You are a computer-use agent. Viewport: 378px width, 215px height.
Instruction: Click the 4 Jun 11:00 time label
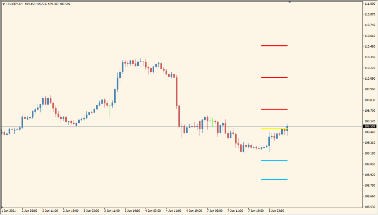[173, 211]
